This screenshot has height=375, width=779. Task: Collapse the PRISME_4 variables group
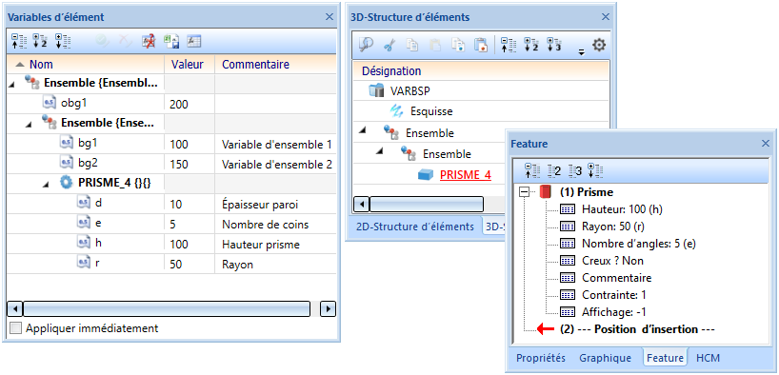click(46, 184)
